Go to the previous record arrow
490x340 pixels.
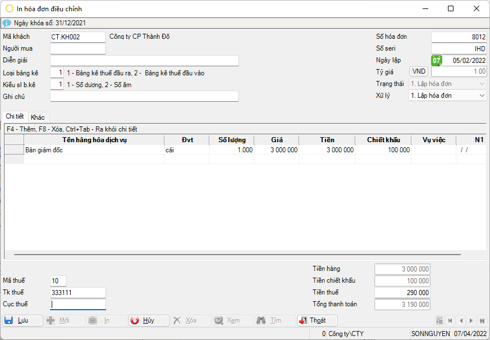(x=461, y=320)
